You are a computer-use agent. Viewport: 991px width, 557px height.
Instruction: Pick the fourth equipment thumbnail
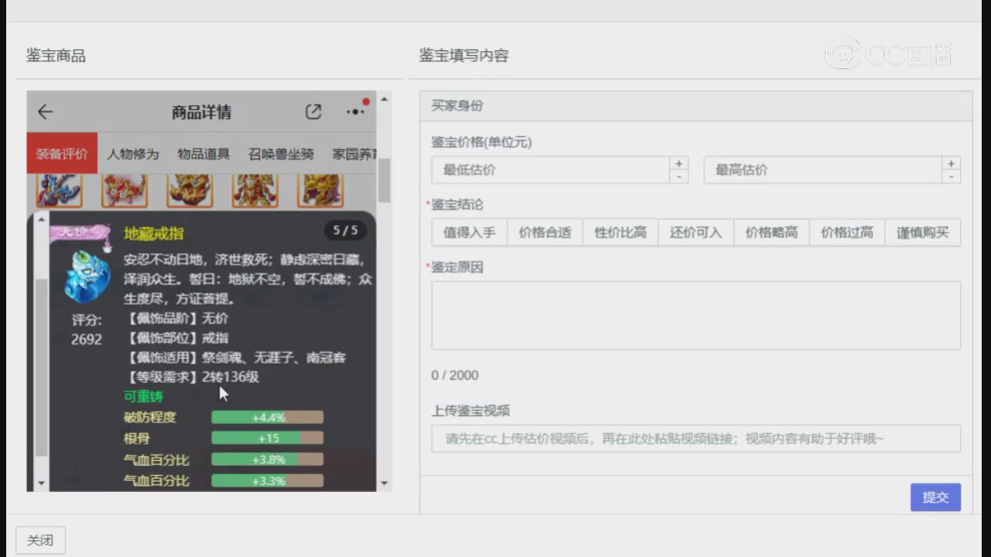pos(255,190)
